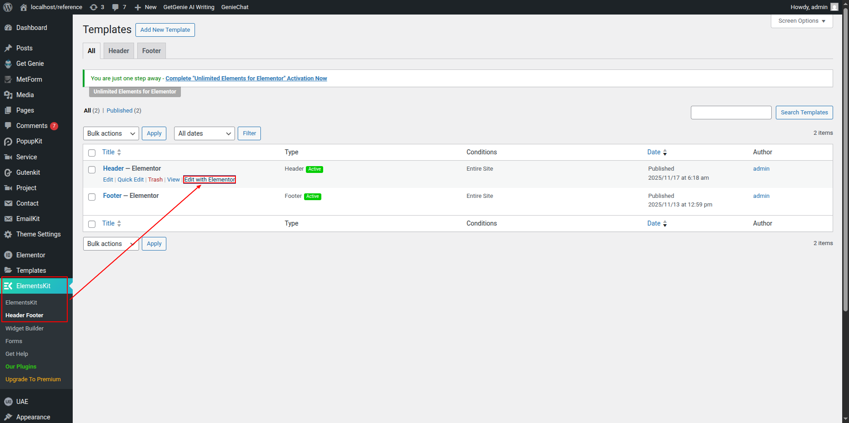Click the home icon for localhost/reference
The image size is (849, 423).
click(24, 7)
